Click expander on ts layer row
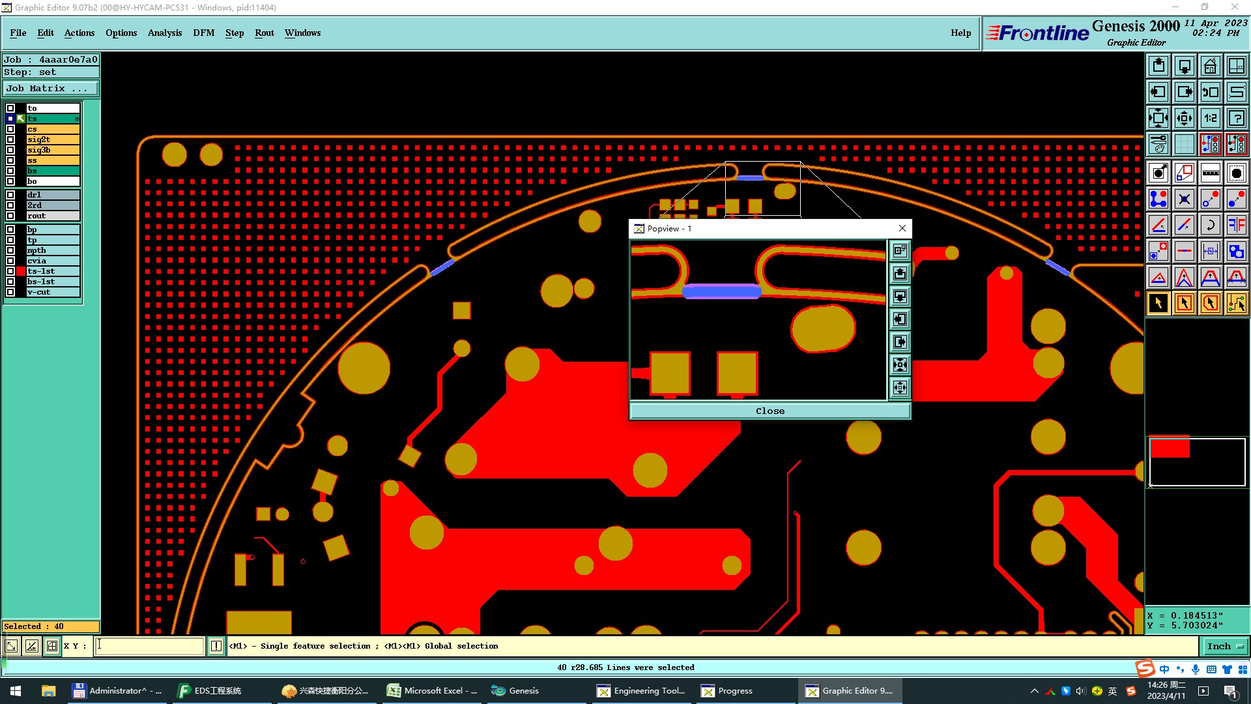The height and width of the screenshot is (704, 1251). [x=77, y=119]
